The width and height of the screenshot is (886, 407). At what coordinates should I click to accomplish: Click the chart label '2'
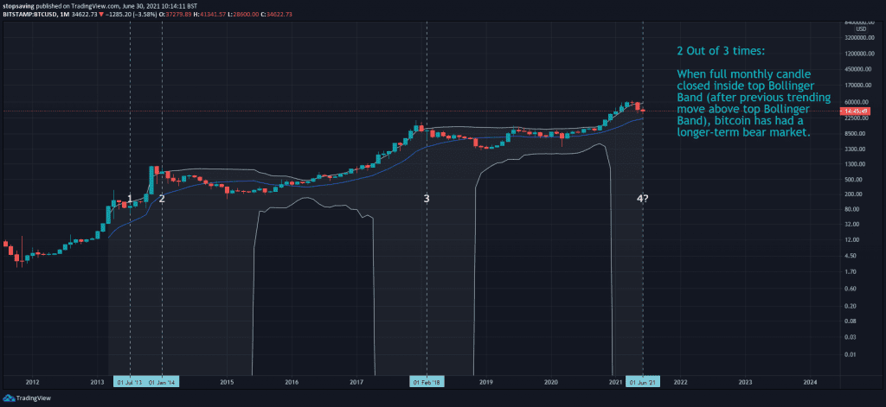(x=162, y=199)
